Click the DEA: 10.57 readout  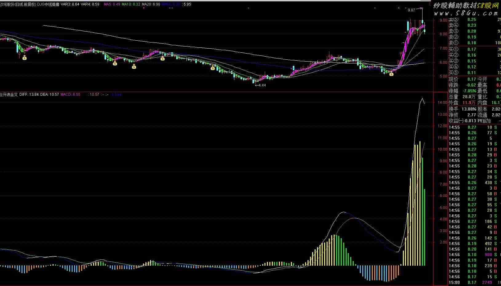(50, 95)
